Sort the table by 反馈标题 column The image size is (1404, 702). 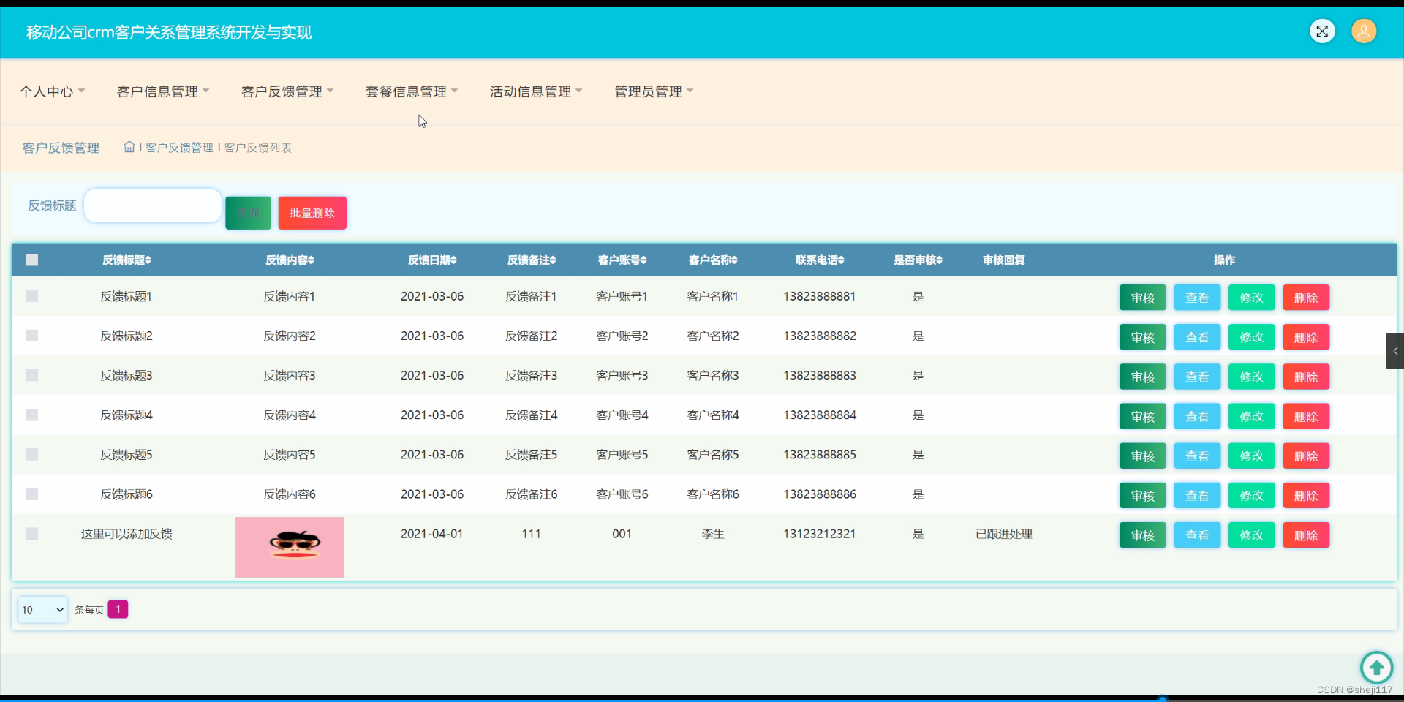point(126,260)
